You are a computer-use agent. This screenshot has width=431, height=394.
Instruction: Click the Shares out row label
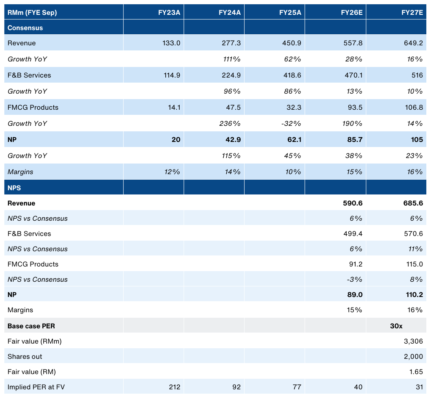[25, 357]
